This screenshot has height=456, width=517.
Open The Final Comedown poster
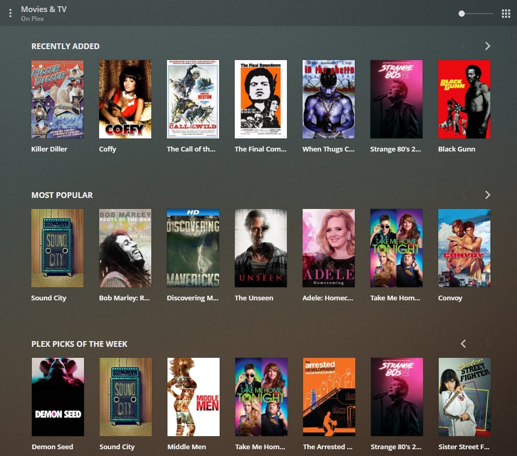(x=261, y=99)
